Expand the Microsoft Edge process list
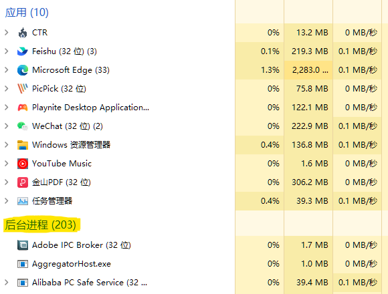Image resolution: width=388 pixels, height=294 pixels. click(x=7, y=70)
